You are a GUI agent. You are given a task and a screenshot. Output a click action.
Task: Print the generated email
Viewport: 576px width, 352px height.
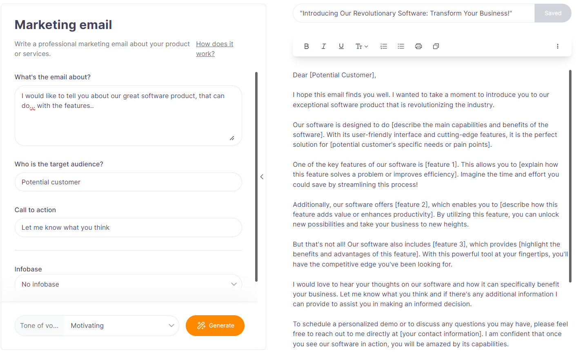click(x=418, y=46)
